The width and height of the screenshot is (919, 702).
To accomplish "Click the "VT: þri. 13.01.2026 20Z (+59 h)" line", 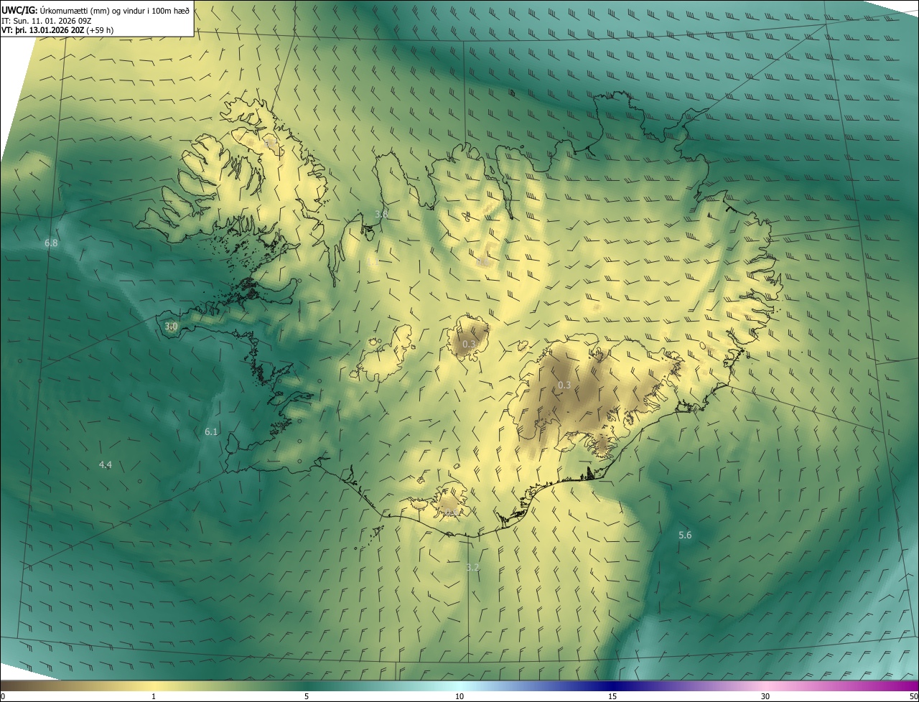I will pos(58,30).
